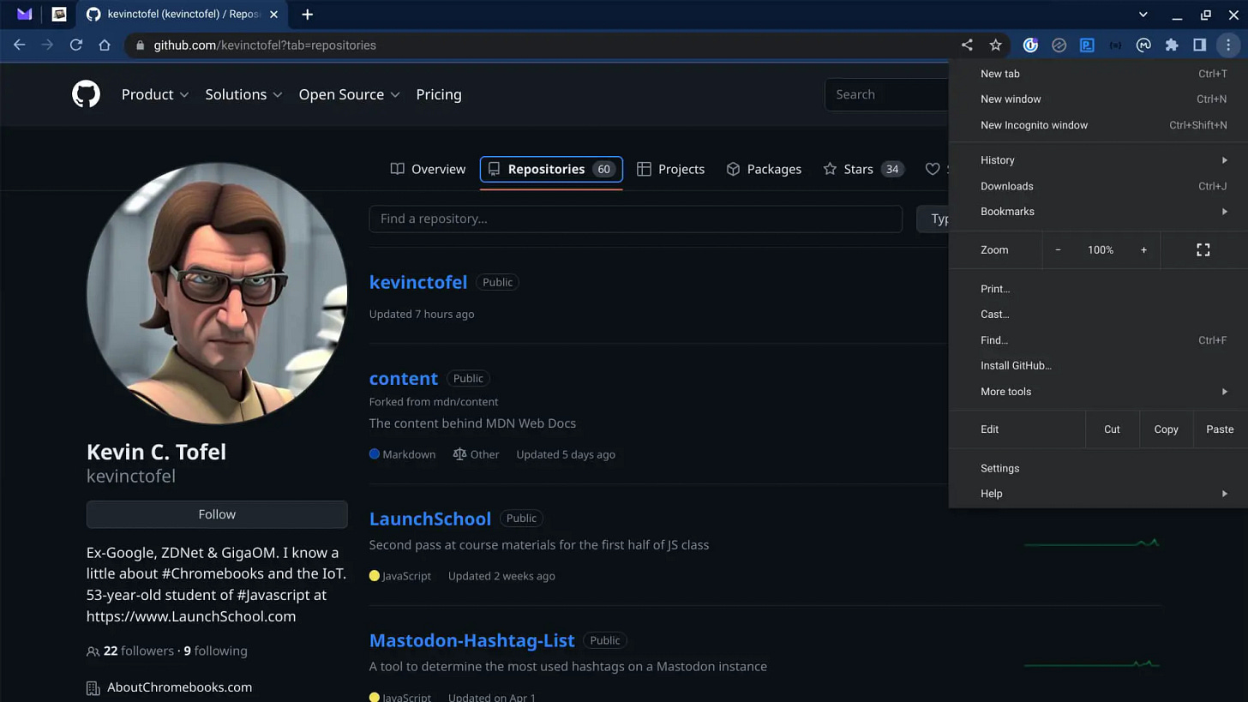Select New window menu item
The image size is (1248, 702).
tap(1098, 99)
